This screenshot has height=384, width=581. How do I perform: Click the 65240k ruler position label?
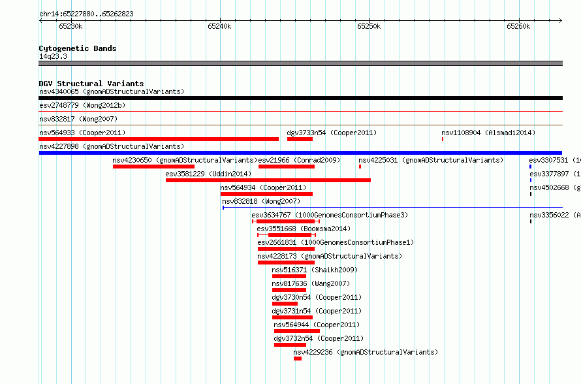tap(219, 26)
